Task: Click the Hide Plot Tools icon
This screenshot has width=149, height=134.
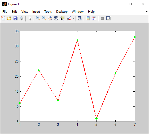Action: tap(102, 18)
